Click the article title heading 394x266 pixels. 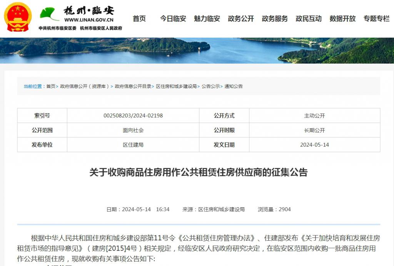[199, 172]
